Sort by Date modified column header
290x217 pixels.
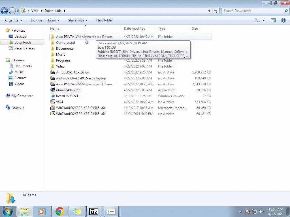point(135,29)
